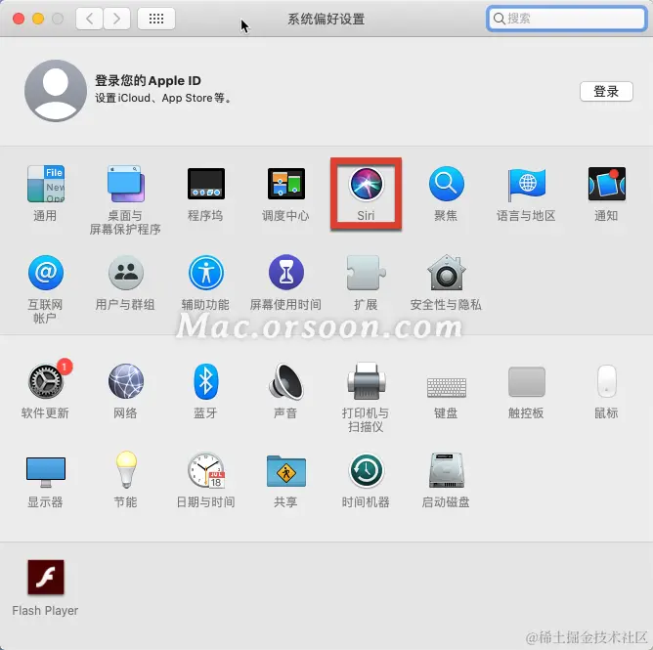Open Extensions (扩展) preferences
This screenshot has width=653, height=650.
click(x=366, y=273)
